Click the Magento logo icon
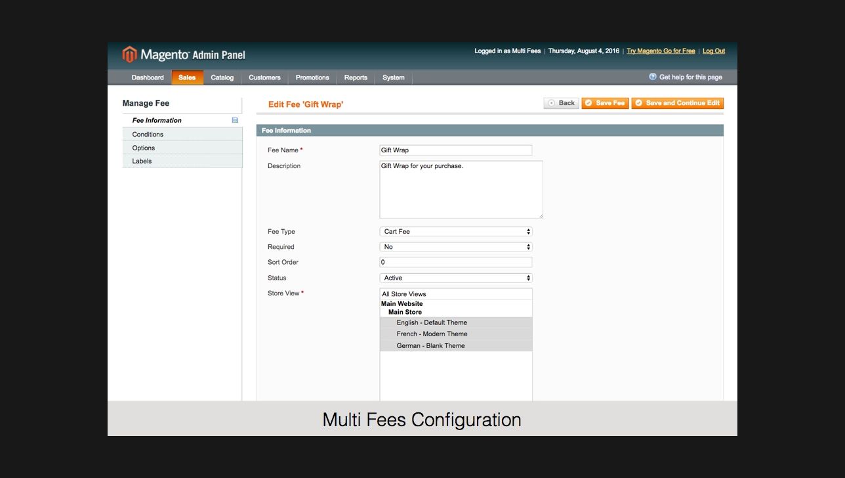Screen dimensions: 845x478 click(130, 54)
